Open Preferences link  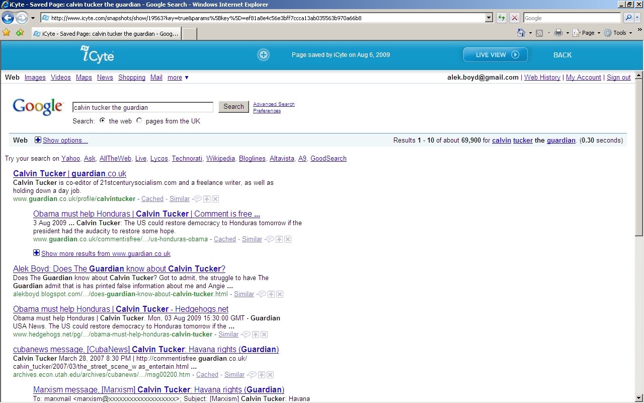click(x=267, y=110)
